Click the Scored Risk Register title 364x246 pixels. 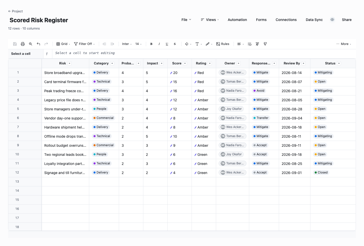(x=39, y=20)
